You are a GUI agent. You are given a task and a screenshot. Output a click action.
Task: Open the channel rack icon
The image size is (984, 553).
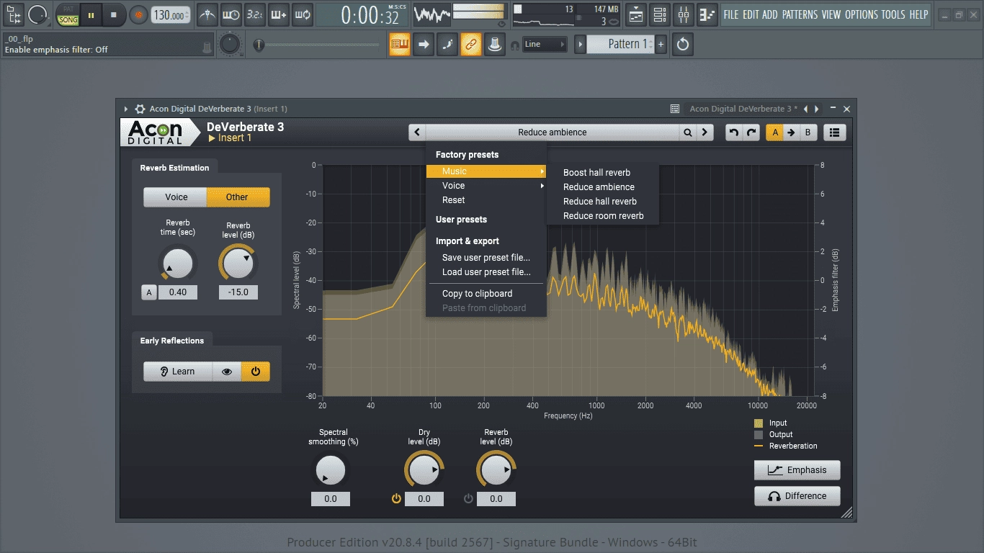(660, 14)
